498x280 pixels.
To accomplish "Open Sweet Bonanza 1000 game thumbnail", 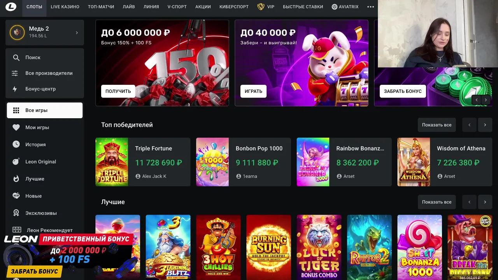I will pos(419,247).
